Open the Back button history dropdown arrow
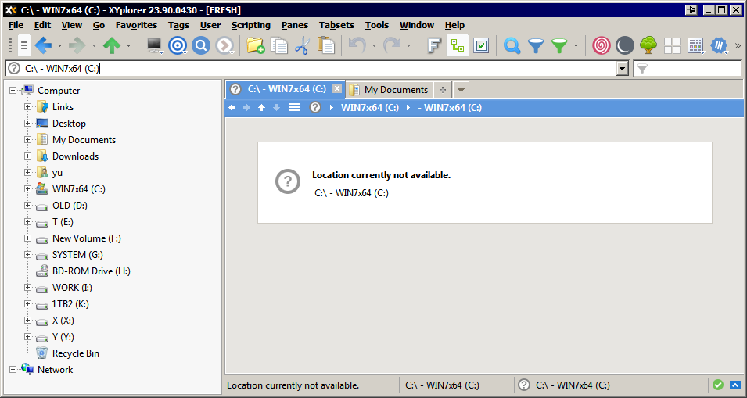This screenshot has height=398, width=747. [x=59, y=45]
